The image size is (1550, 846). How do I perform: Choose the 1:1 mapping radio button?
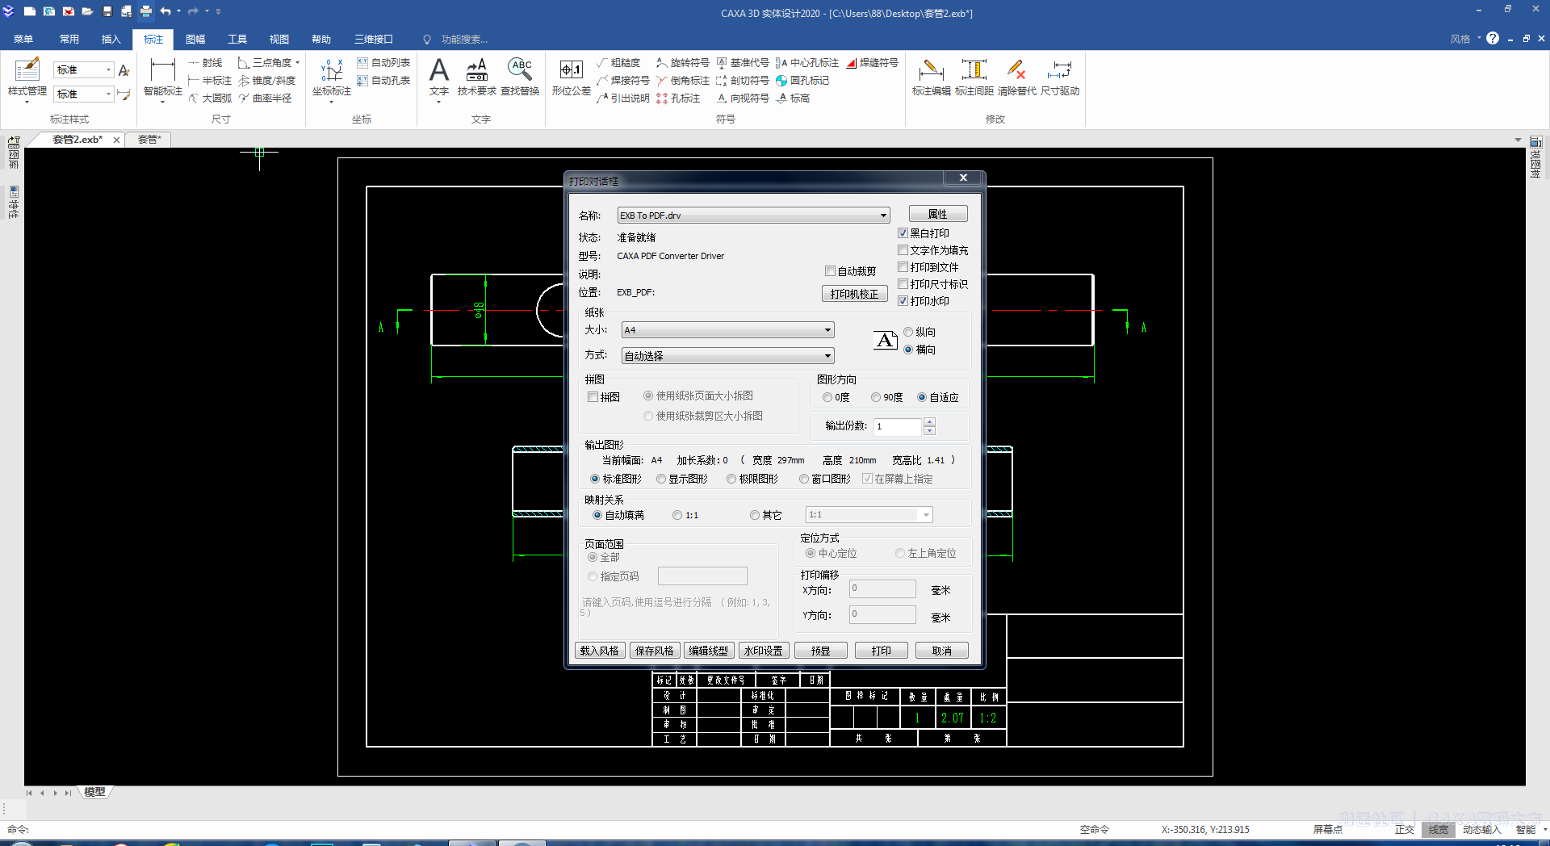677,515
